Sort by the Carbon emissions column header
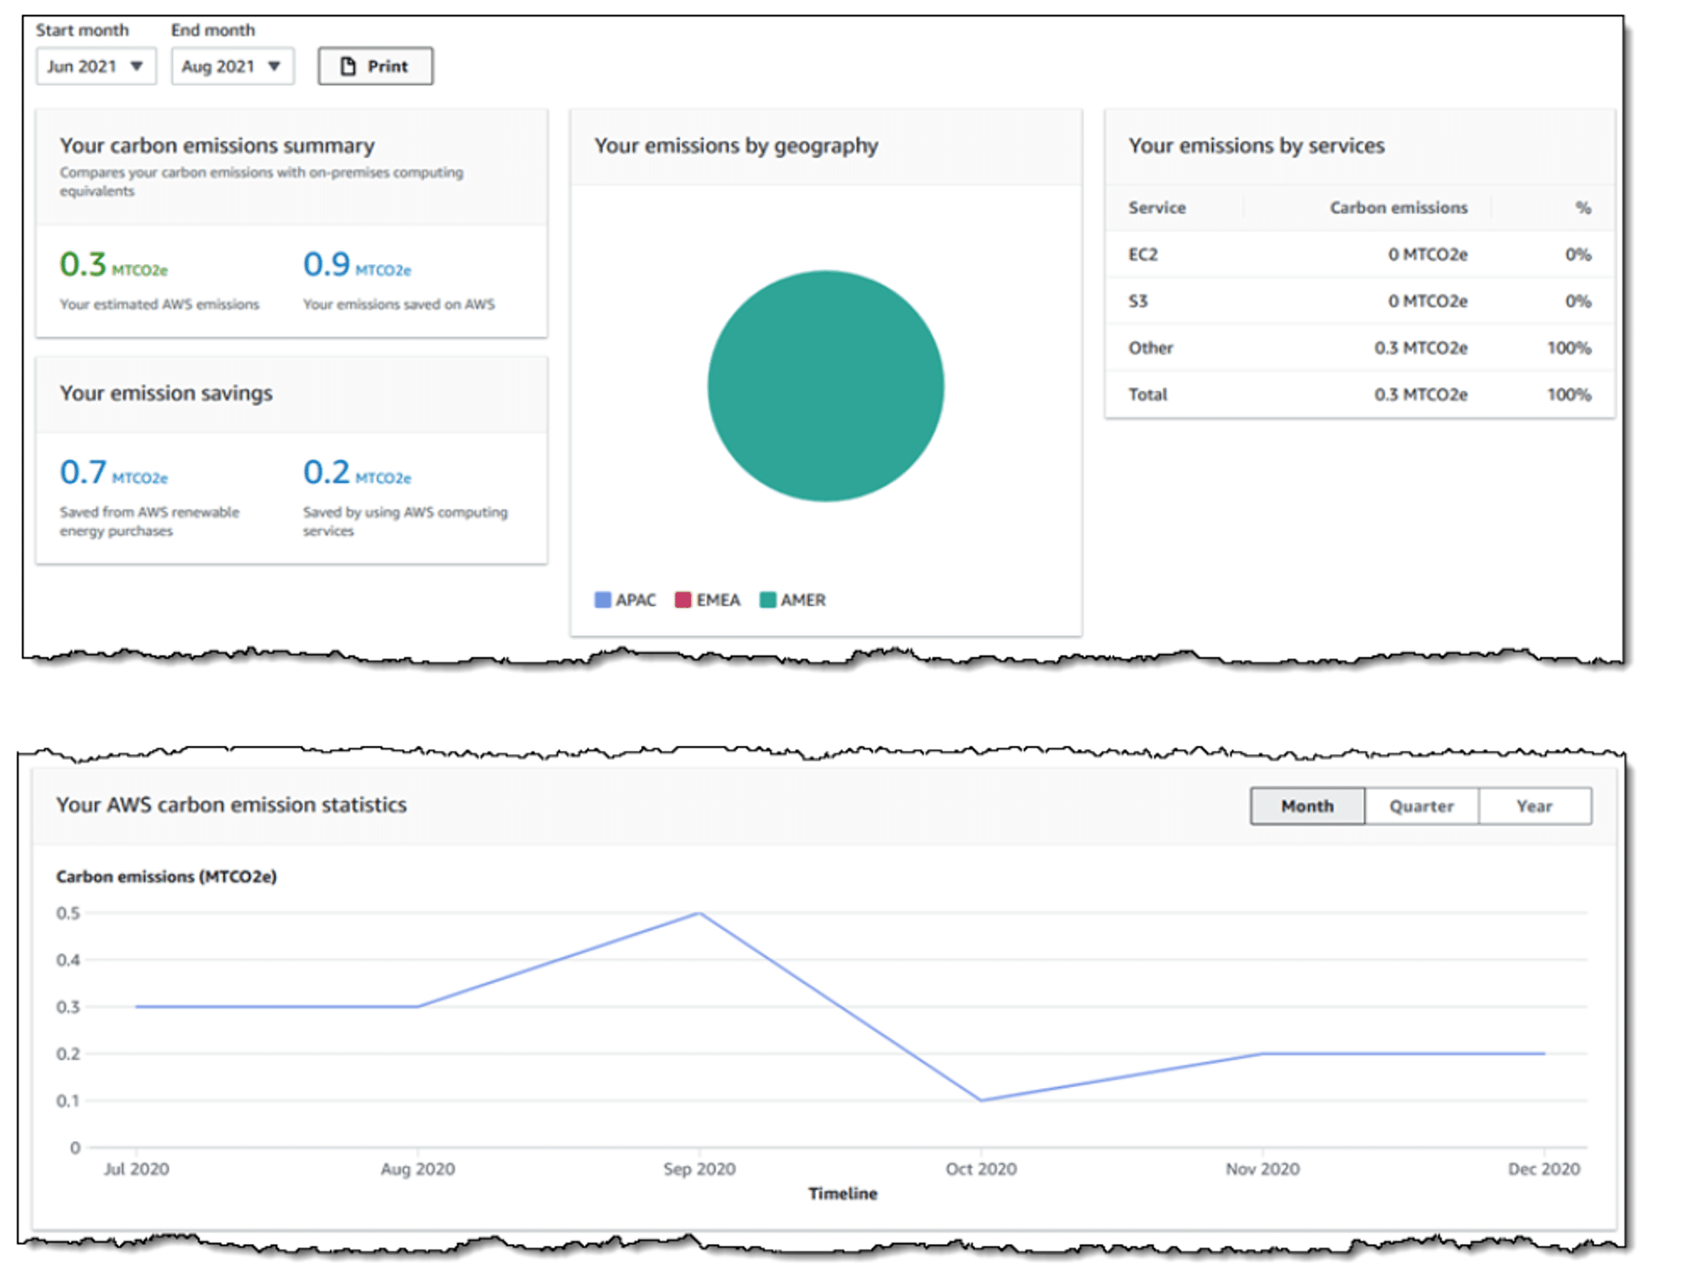The width and height of the screenshot is (1688, 1271). coord(1398,208)
